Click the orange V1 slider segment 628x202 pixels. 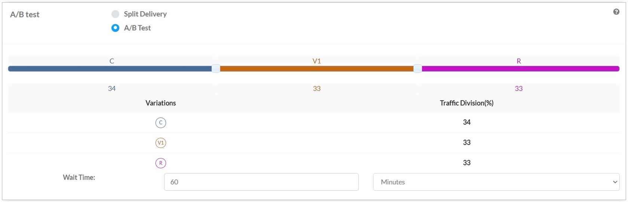pos(317,69)
